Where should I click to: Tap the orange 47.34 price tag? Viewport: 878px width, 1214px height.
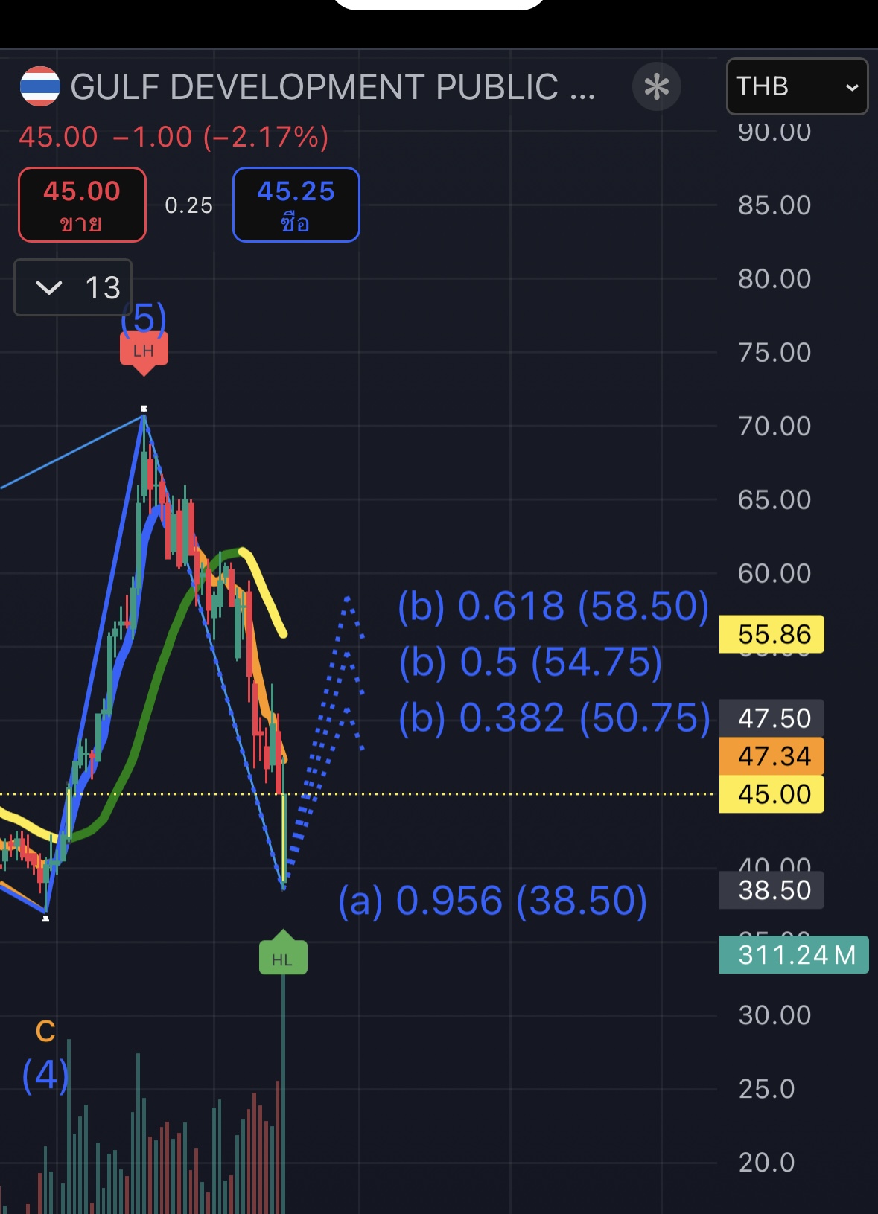(772, 756)
